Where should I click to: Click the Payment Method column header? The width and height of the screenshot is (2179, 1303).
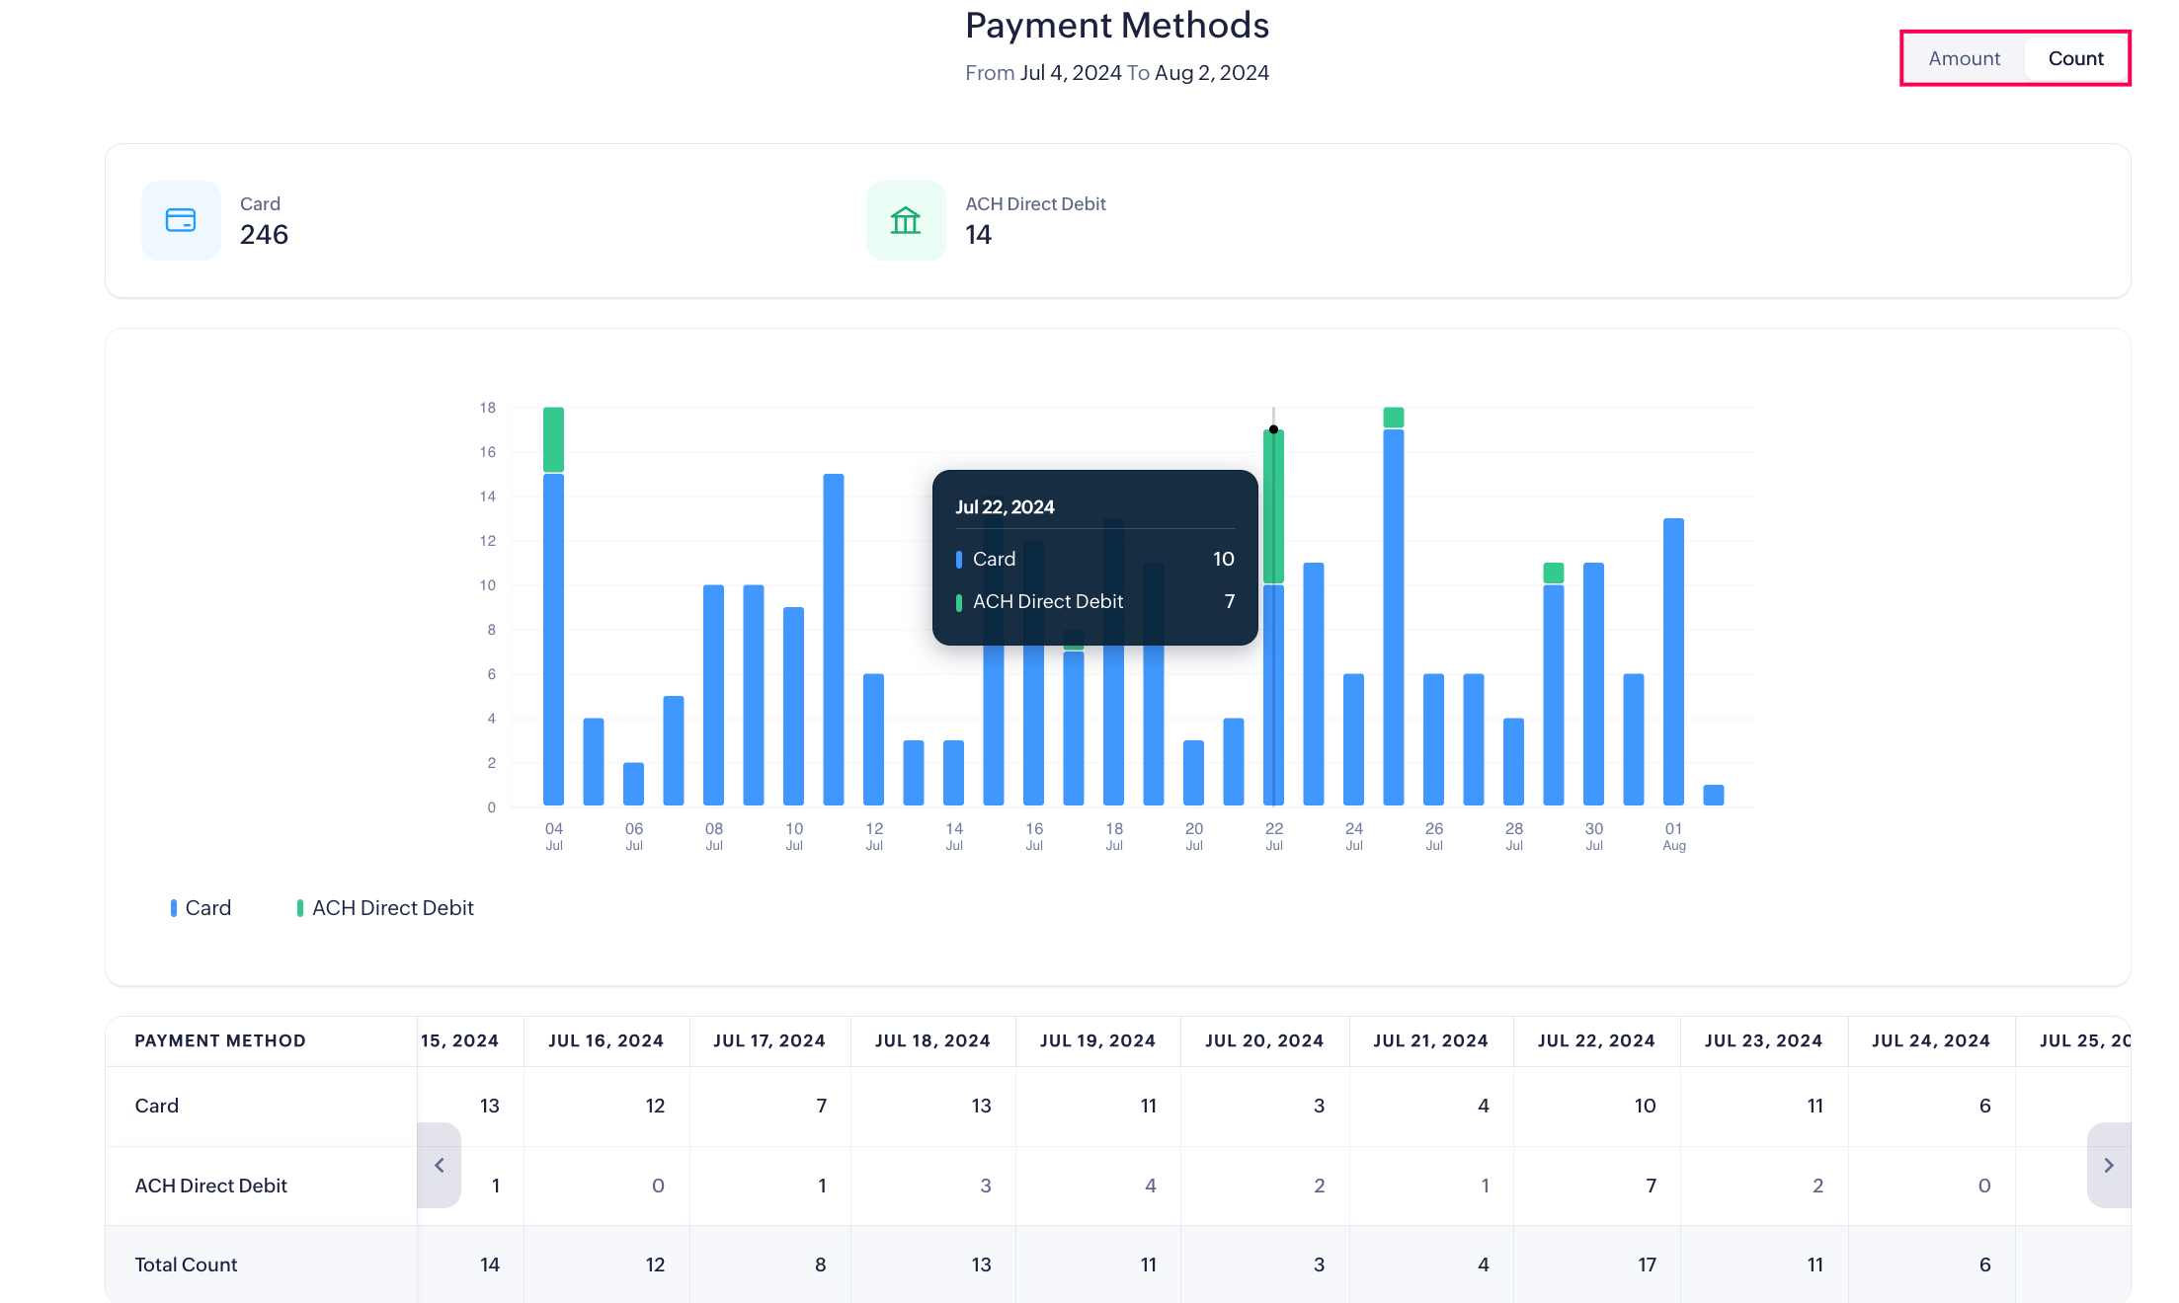(x=220, y=1040)
